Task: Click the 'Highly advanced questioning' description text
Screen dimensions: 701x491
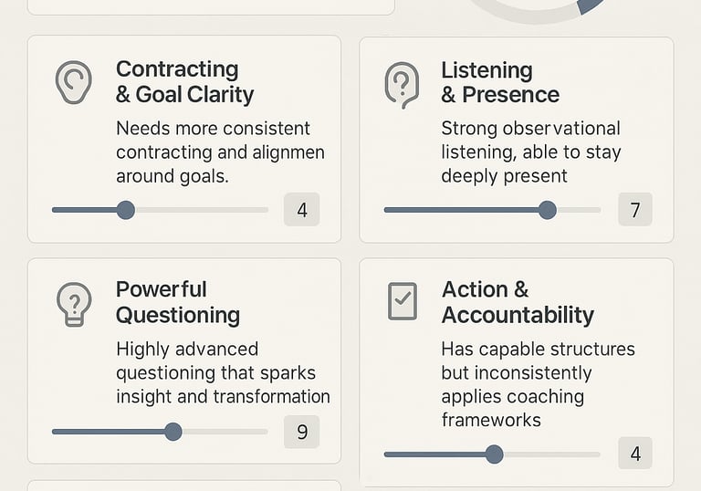Action: click(222, 372)
